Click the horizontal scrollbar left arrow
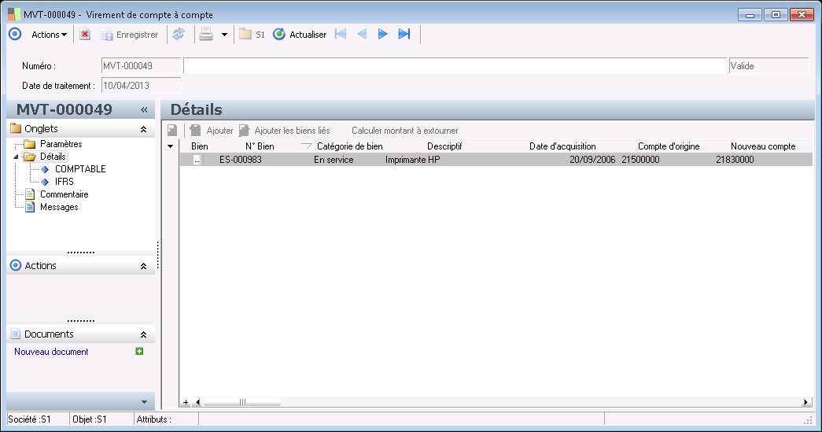822x432 pixels. pyautogui.click(x=197, y=403)
